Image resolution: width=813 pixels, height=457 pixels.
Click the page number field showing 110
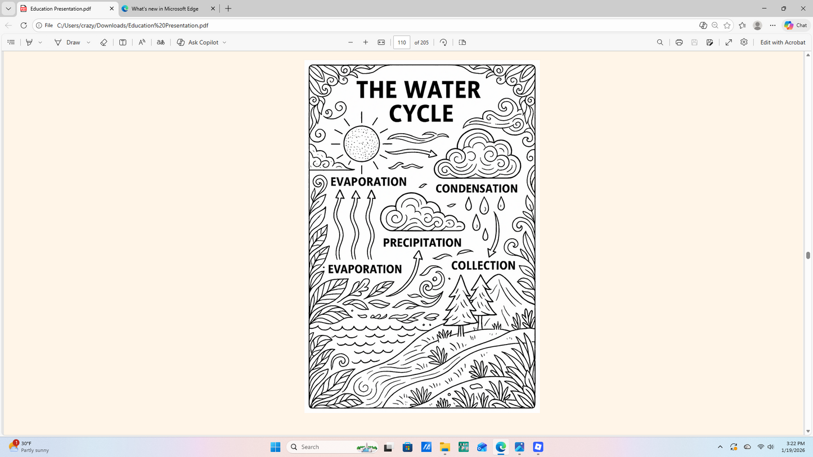[x=402, y=42]
